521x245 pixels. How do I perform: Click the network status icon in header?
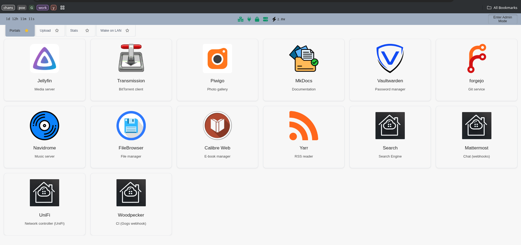(x=241, y=19)
